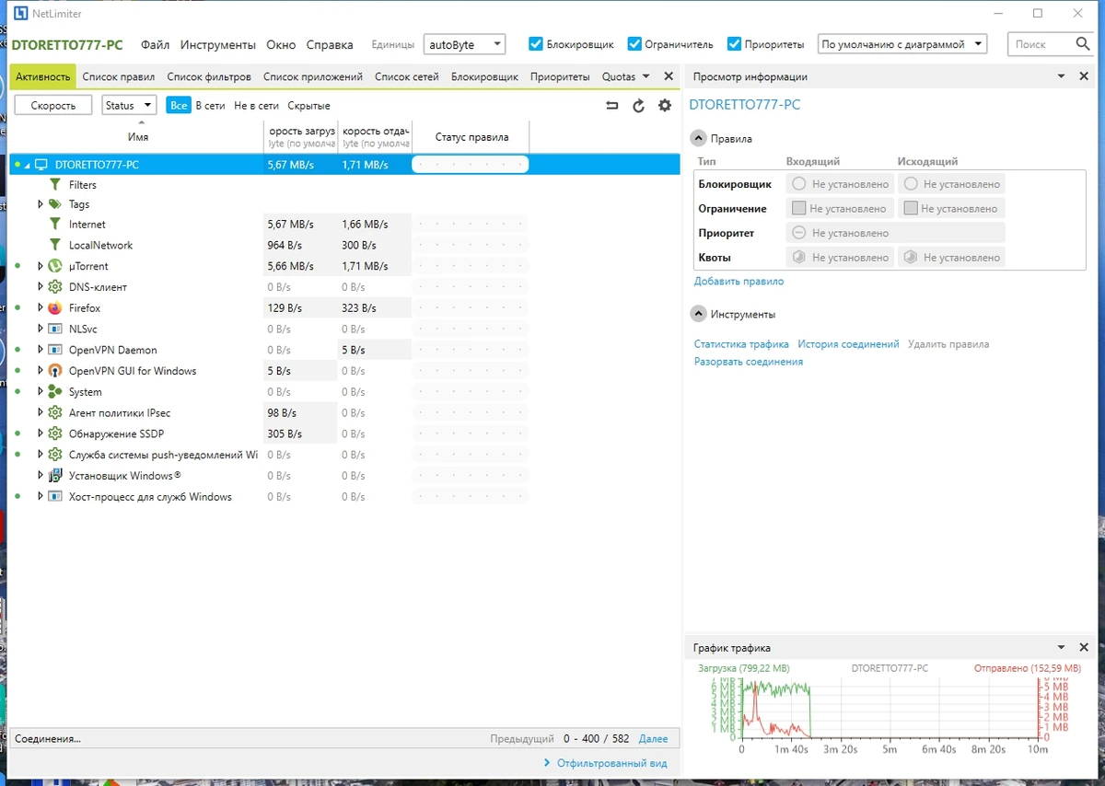Open the autoByte units dropdown
This screenshot has height=786, width=1105.
tap(465, 44)
